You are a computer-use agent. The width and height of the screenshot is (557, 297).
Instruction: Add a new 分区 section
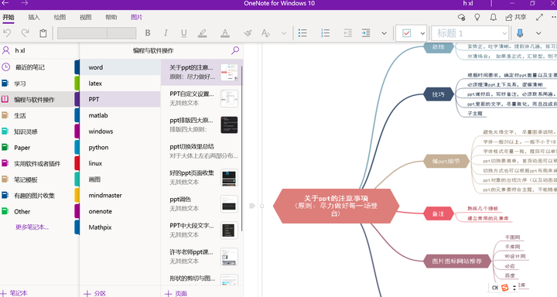point(94,293)
